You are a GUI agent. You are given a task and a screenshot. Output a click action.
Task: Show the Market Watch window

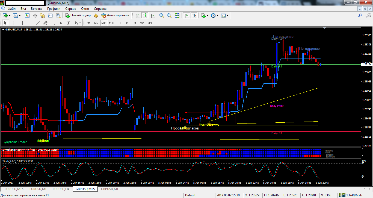(x=27, y=16)
